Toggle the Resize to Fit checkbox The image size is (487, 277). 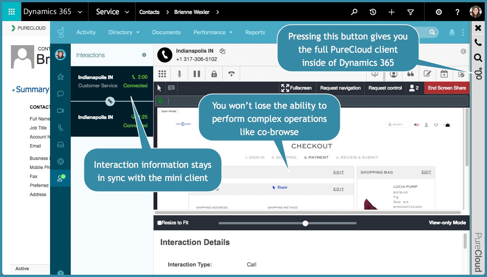click(160, 223)
